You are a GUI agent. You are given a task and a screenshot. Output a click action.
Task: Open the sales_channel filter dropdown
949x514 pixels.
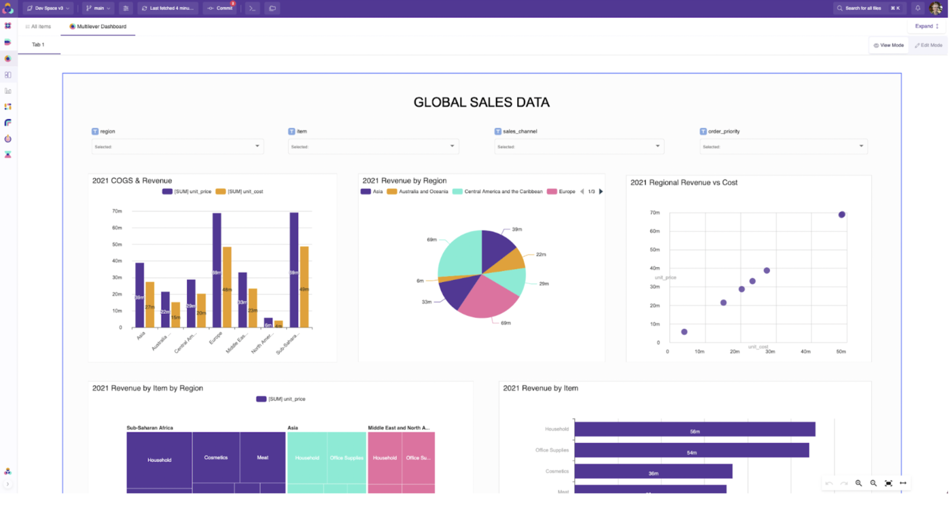579,146
